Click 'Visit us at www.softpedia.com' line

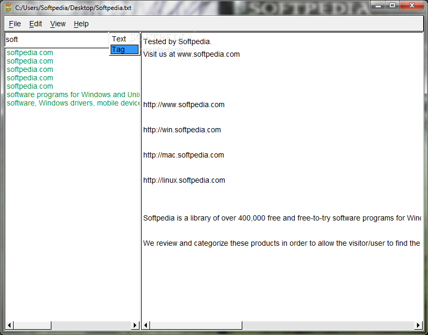(x=191, y=54)
